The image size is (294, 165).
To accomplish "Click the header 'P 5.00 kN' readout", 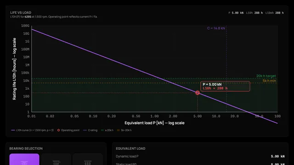I will [236, 13].
